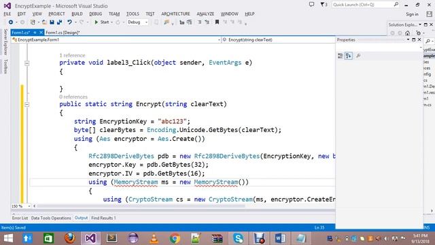
Task: Click the Navigate Backward toolbar icon
Action: (11, 22)
